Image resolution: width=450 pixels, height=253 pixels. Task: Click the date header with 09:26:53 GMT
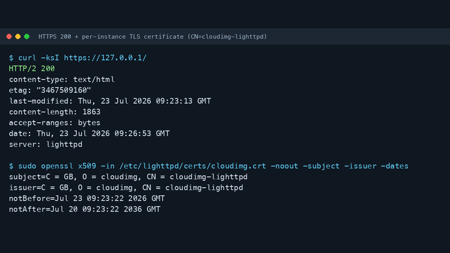89,134
